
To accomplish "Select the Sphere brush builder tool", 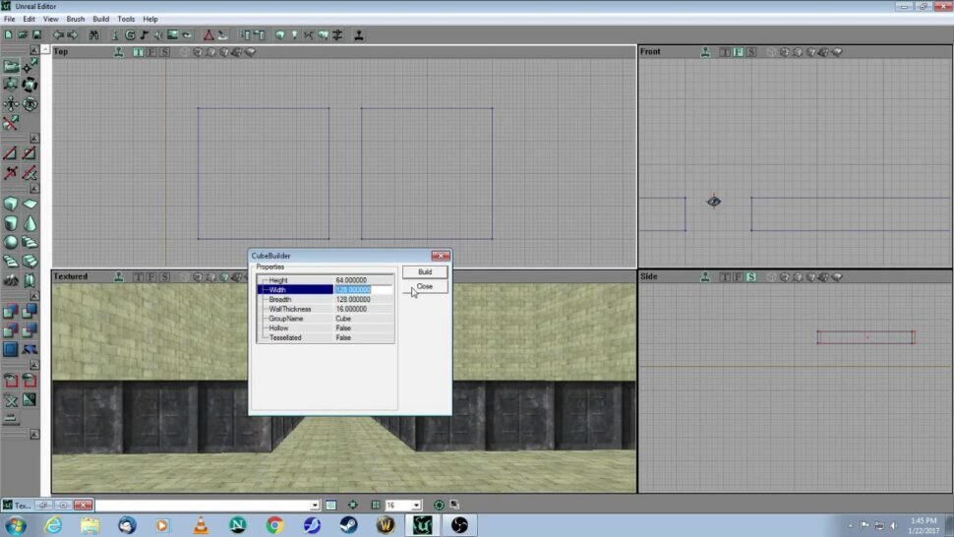I will click(11, 242).
